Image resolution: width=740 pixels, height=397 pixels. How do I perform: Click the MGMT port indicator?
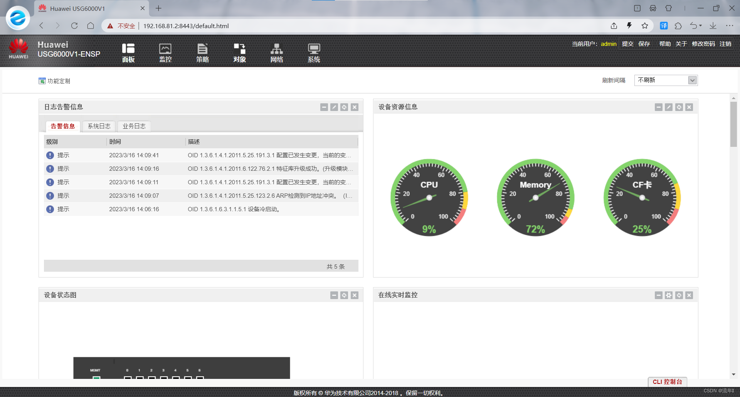96,378
